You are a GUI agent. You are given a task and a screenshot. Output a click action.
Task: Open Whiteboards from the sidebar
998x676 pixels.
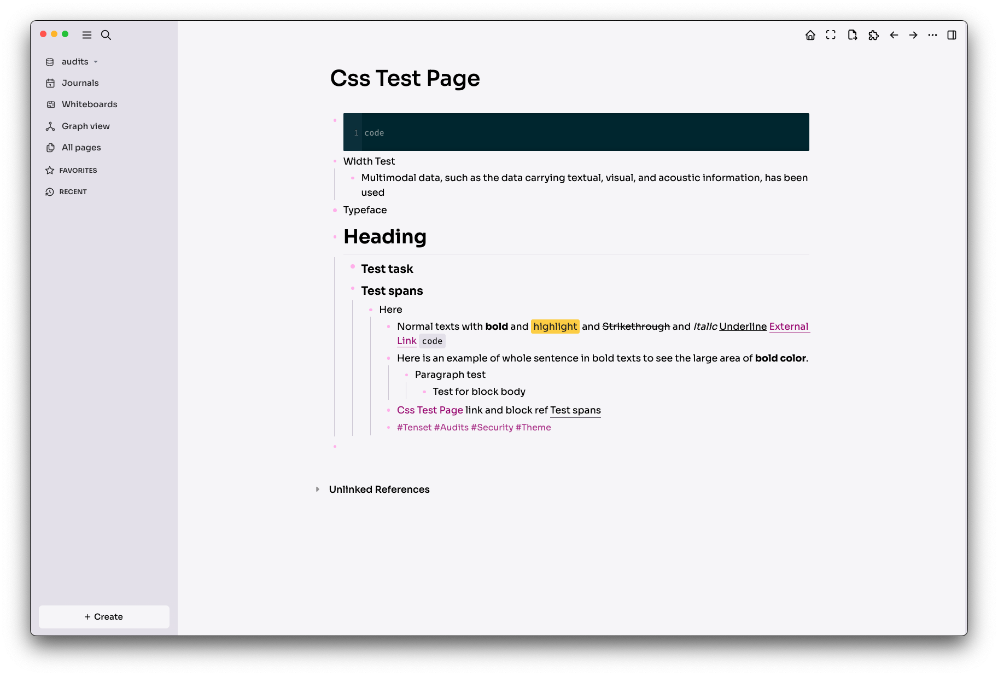click(89, 104)
